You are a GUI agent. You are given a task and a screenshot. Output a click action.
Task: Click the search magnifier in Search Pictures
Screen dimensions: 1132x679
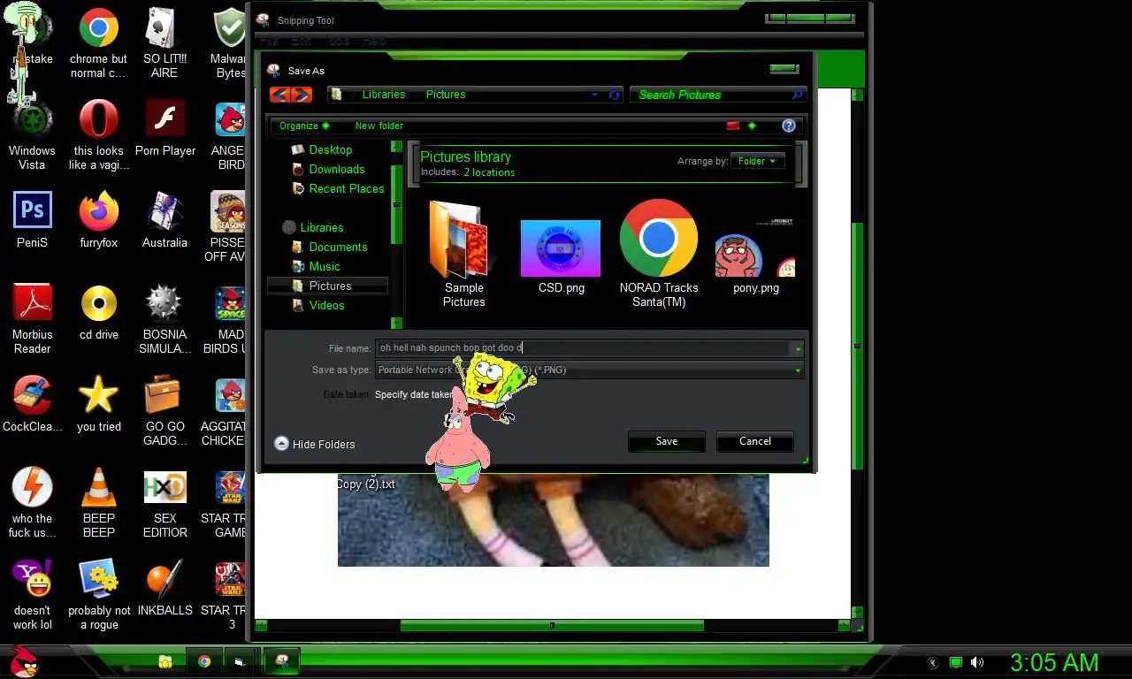point(797,95)
